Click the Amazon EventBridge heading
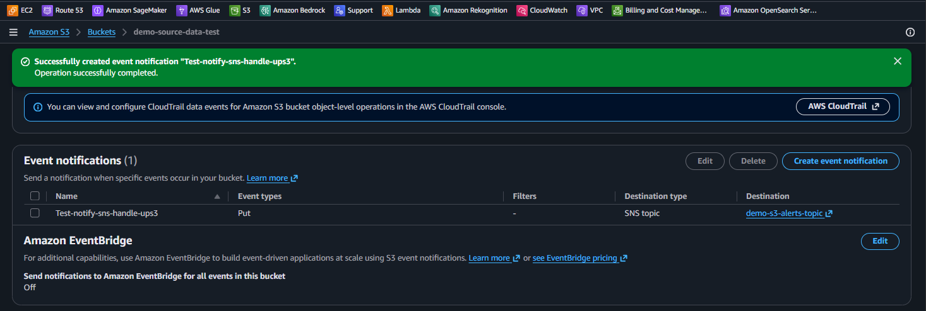The width and height of the screenshot is (926, 311). (x=78, y=240)
